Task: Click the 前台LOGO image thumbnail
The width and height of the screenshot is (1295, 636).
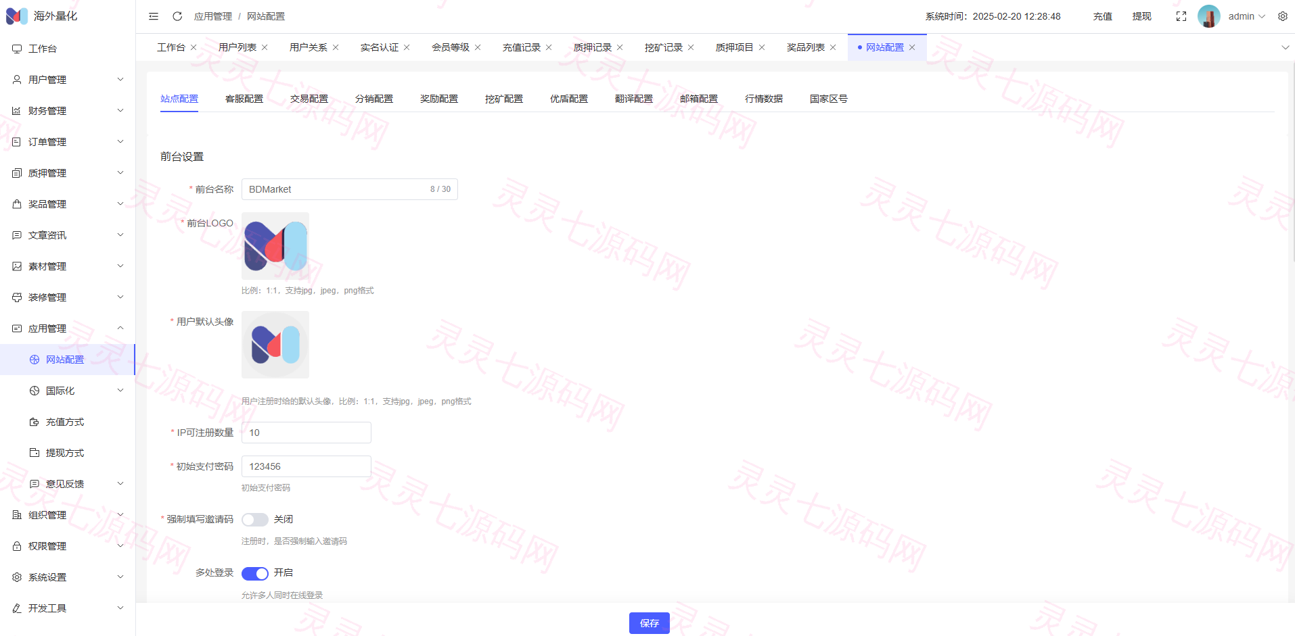Action: tap(275, 246)
